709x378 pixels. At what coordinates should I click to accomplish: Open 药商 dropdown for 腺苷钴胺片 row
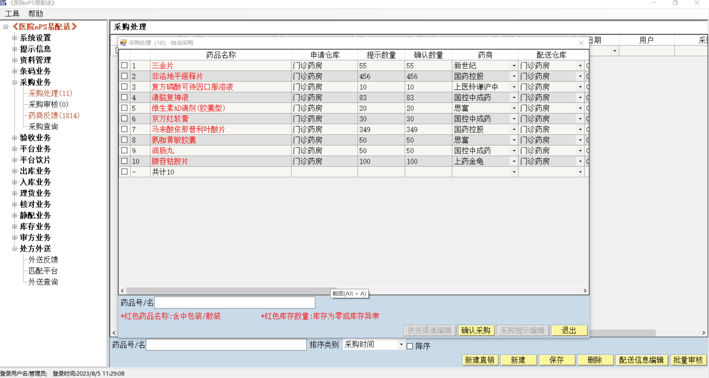click(514, 161)
